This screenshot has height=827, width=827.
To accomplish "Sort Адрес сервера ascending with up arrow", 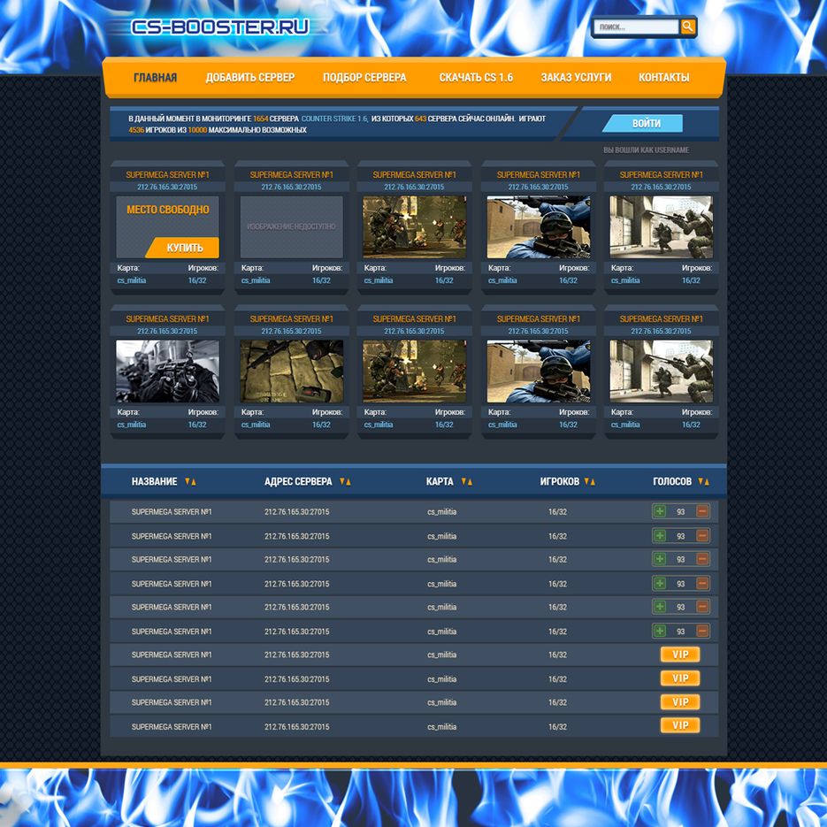I will [348, 481].
